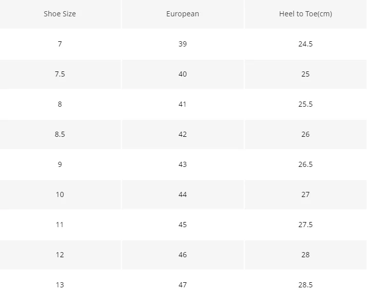Image resolution: width=367 pixels, height=295 pixels.
Task: Click shoe size 11 cell
Action: coord(60,225)
